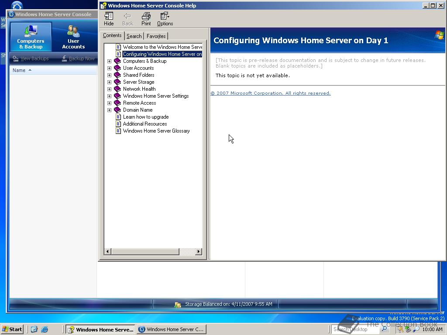Minimize the Help window
Screen dimensions: 447x335
(x=426, y=5)
